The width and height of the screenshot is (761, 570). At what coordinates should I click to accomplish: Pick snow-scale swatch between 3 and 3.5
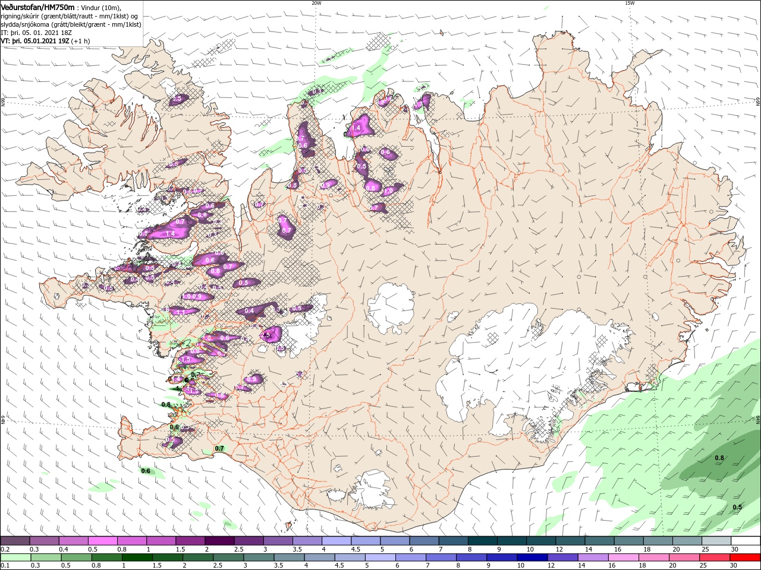[278, 541]
